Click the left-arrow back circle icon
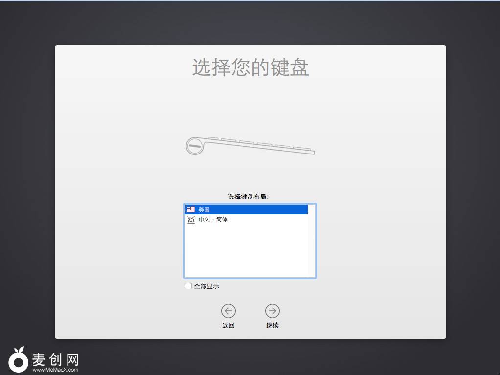The image size is (500, 375). pos(228,311)
